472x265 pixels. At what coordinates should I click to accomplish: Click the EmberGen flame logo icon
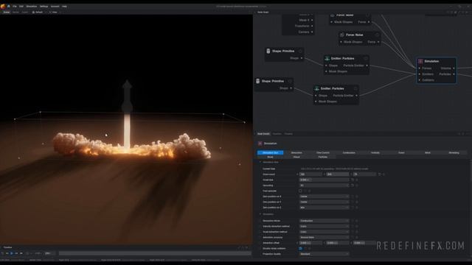coord(3,7)
